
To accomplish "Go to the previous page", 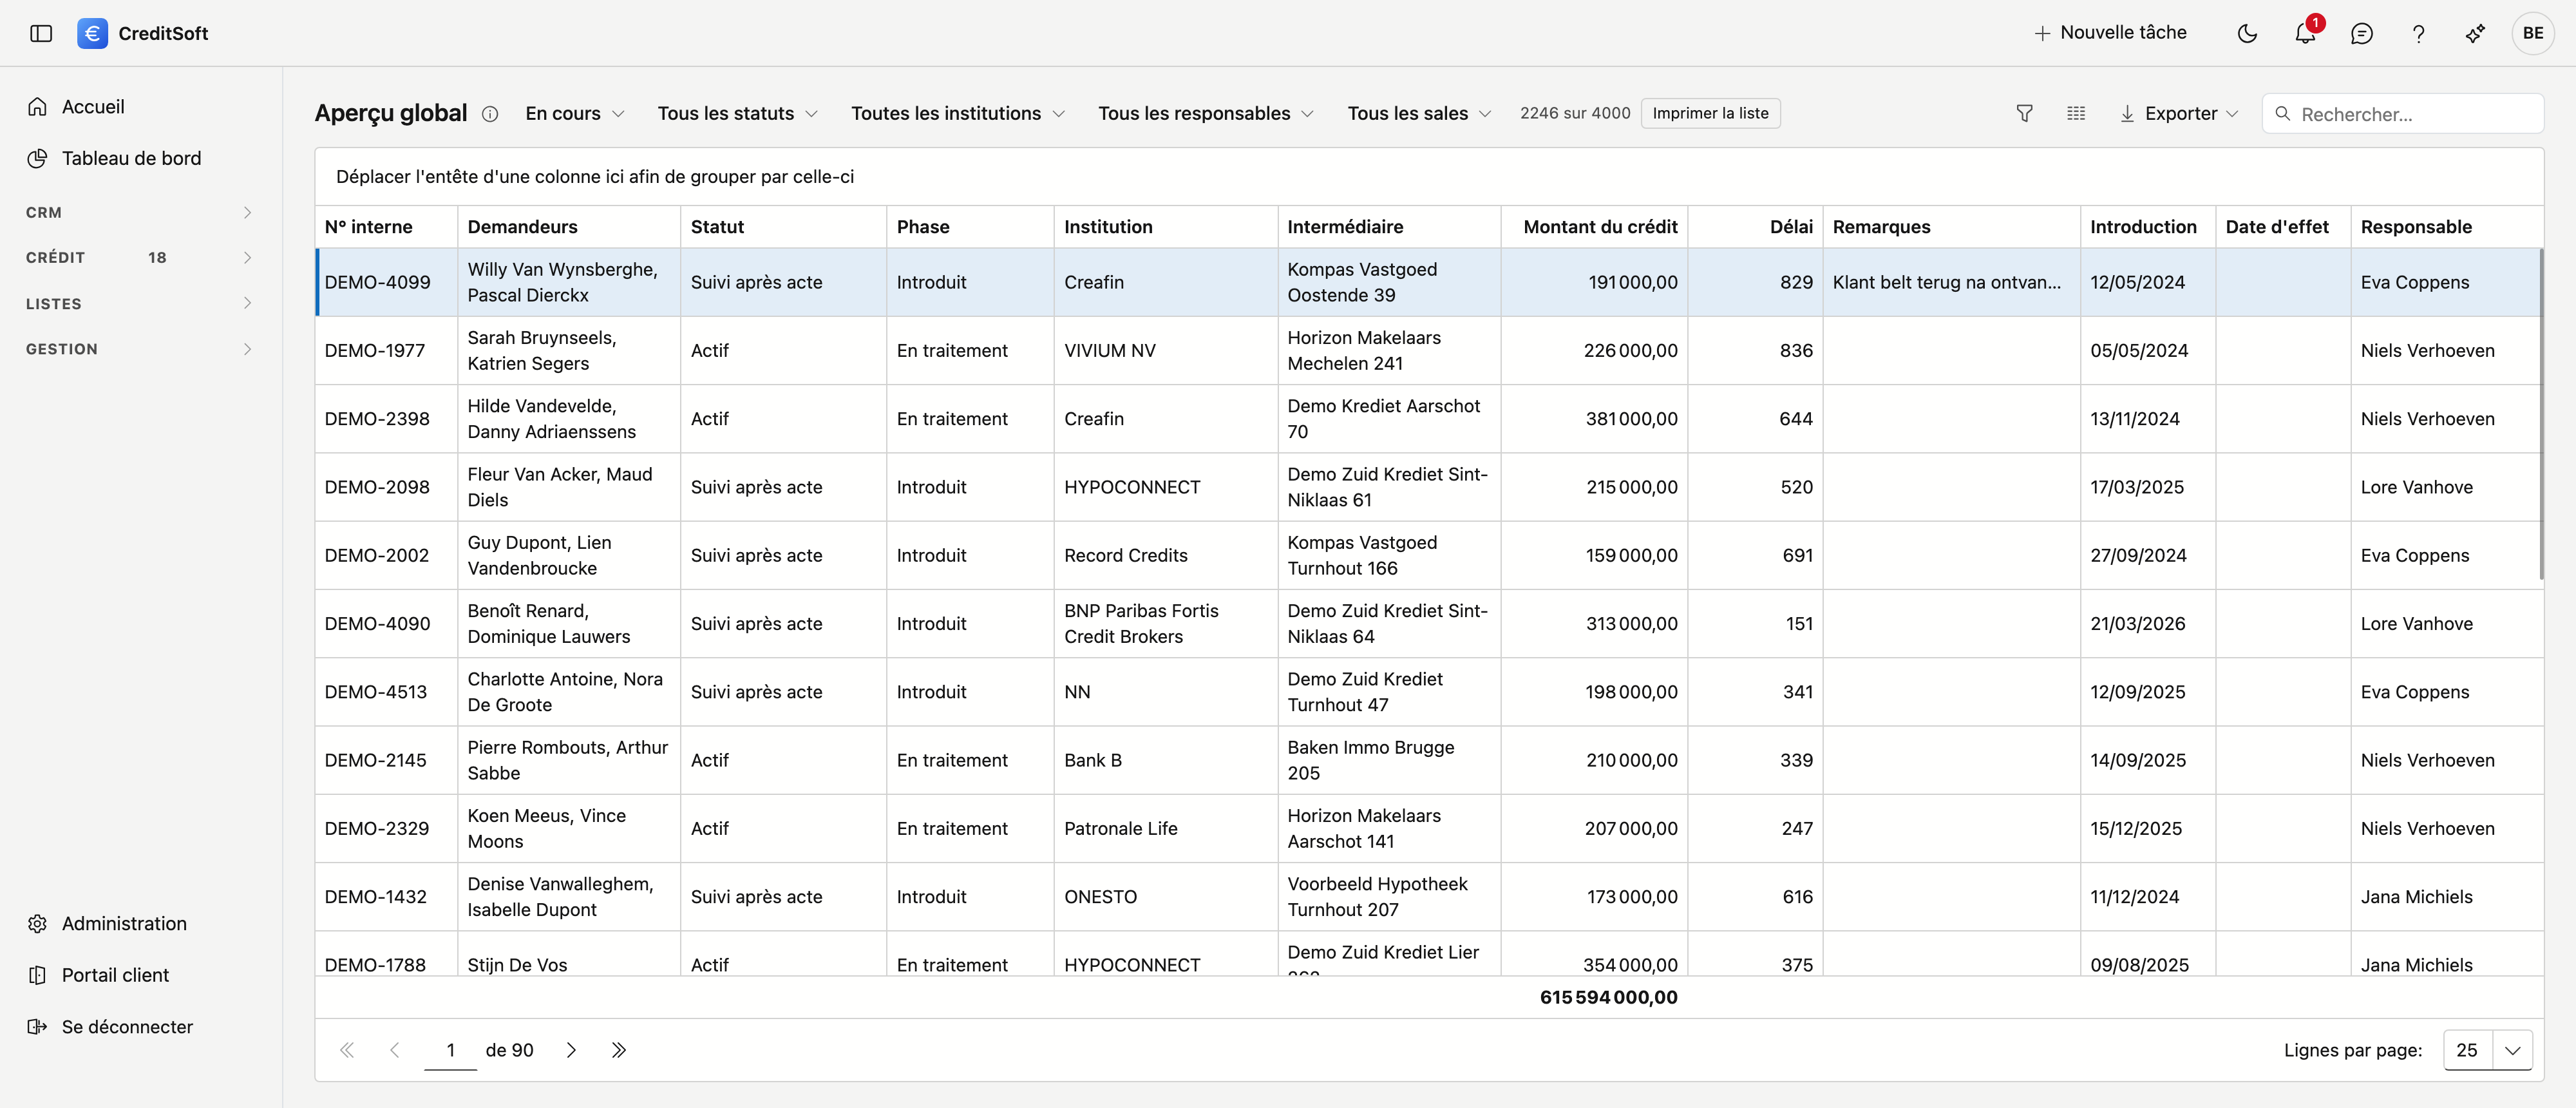I will tap(395, 1050).
